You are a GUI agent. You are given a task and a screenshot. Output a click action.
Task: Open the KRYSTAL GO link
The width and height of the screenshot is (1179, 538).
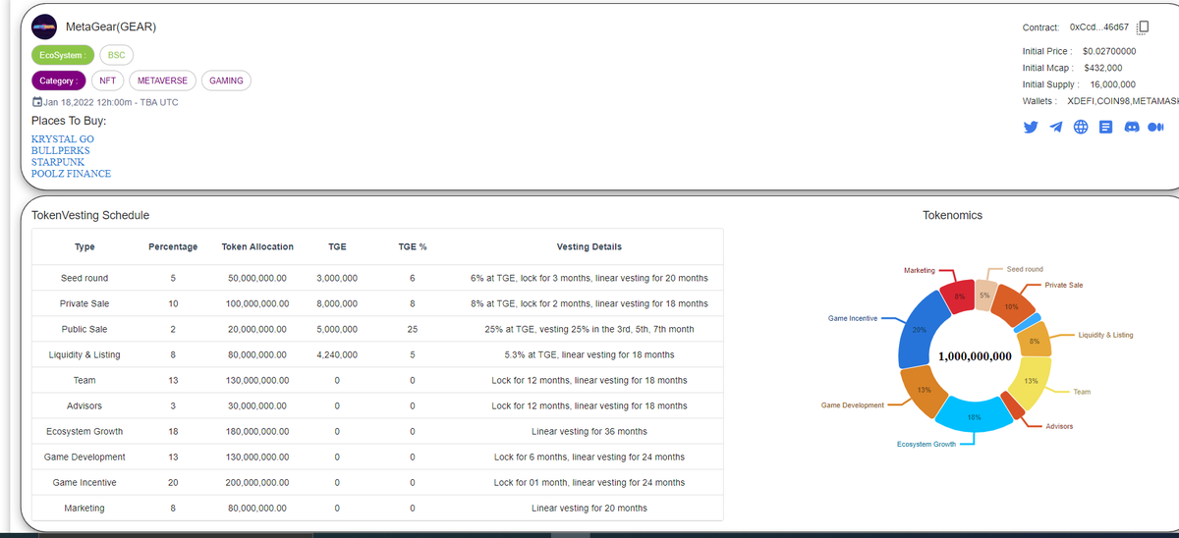pos(63,139)
